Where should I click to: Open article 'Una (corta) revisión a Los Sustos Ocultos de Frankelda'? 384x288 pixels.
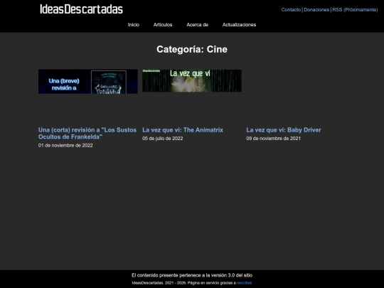pos(87,133)
